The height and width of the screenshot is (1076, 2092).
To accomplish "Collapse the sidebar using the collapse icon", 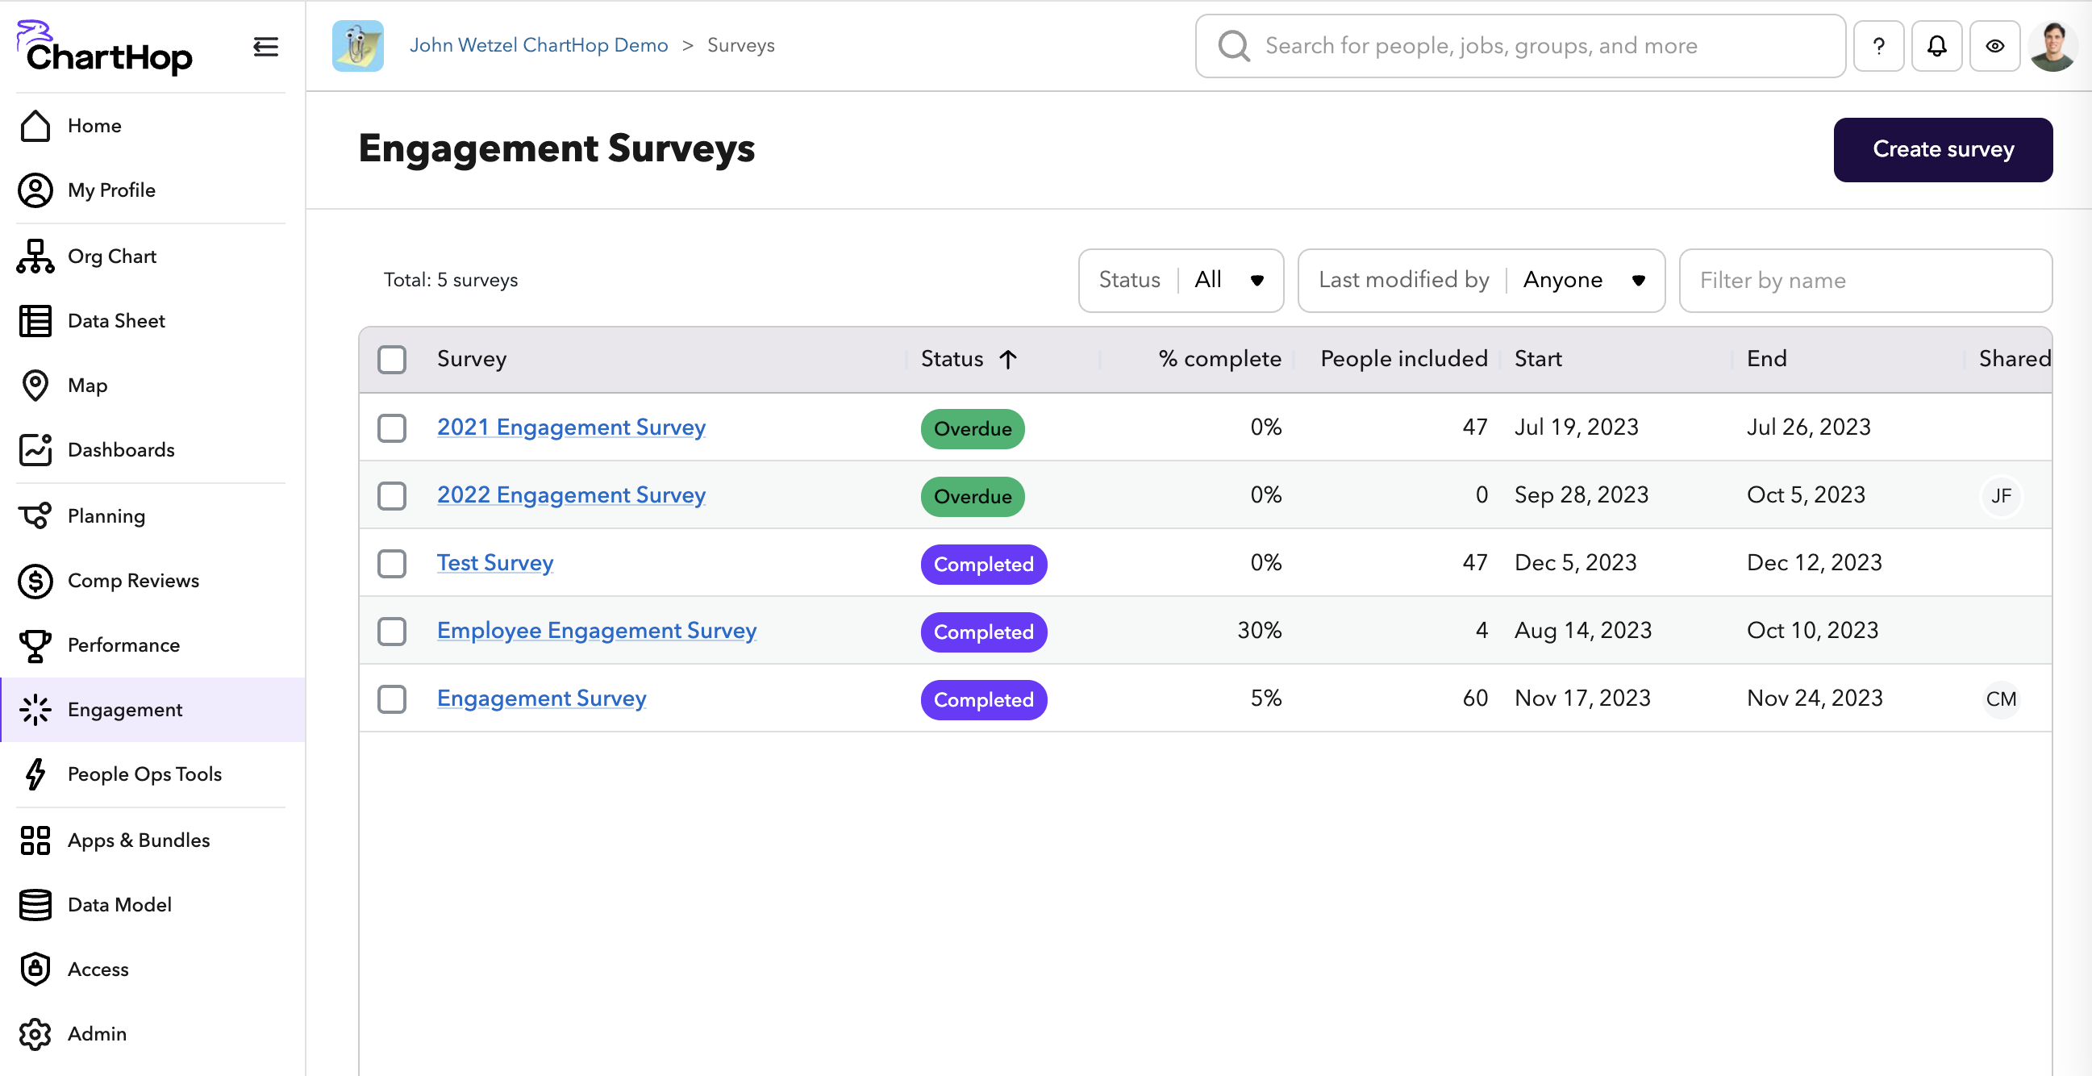I will tap(265, 46).
